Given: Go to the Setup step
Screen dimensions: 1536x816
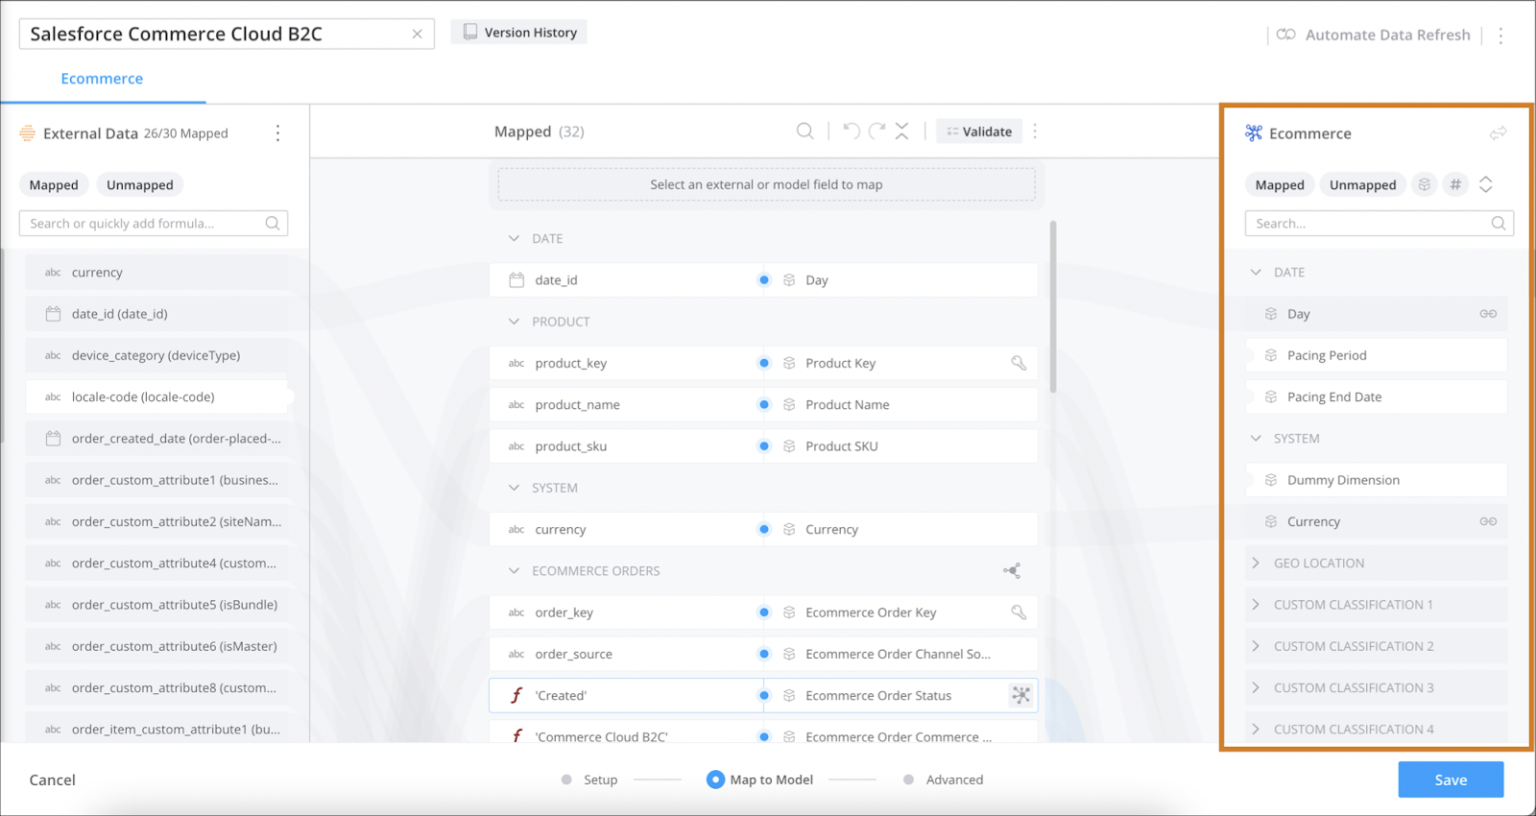Looking at the screenshot, I should [590, 780].
